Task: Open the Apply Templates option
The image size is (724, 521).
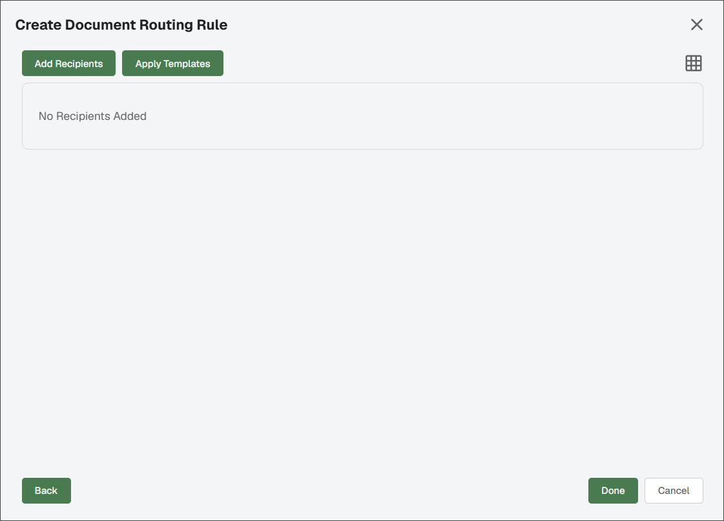Action: coord(172,63)
